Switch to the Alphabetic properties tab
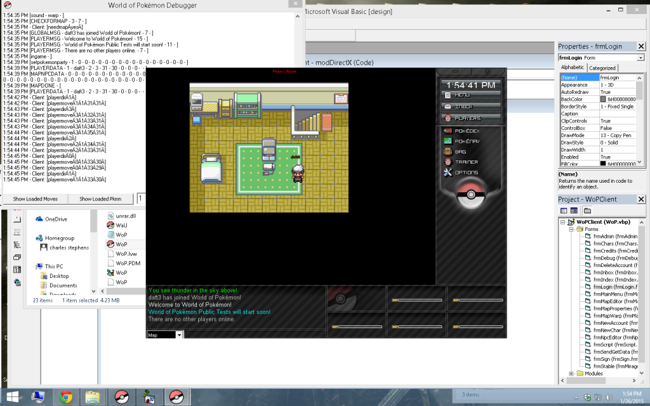Screen dimensions: 650x406 [572, 67]
